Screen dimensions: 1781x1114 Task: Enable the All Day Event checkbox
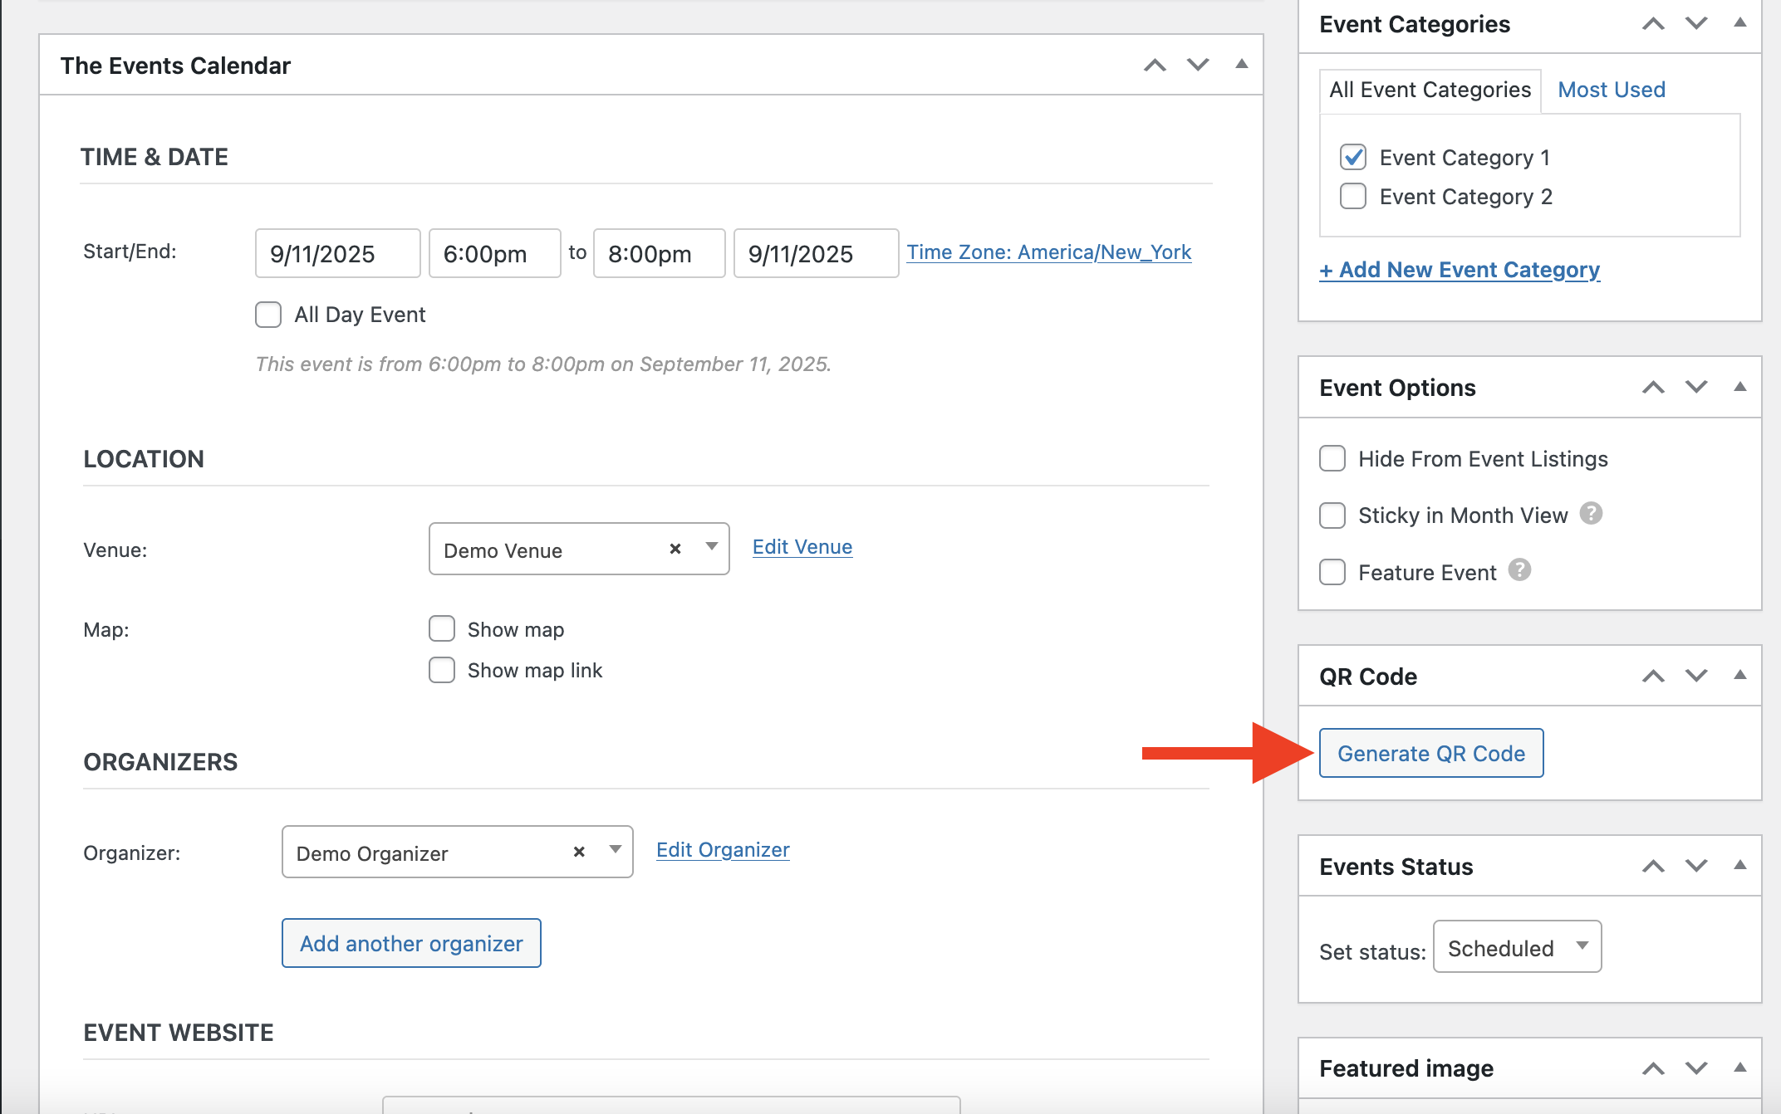coord(268,315)
